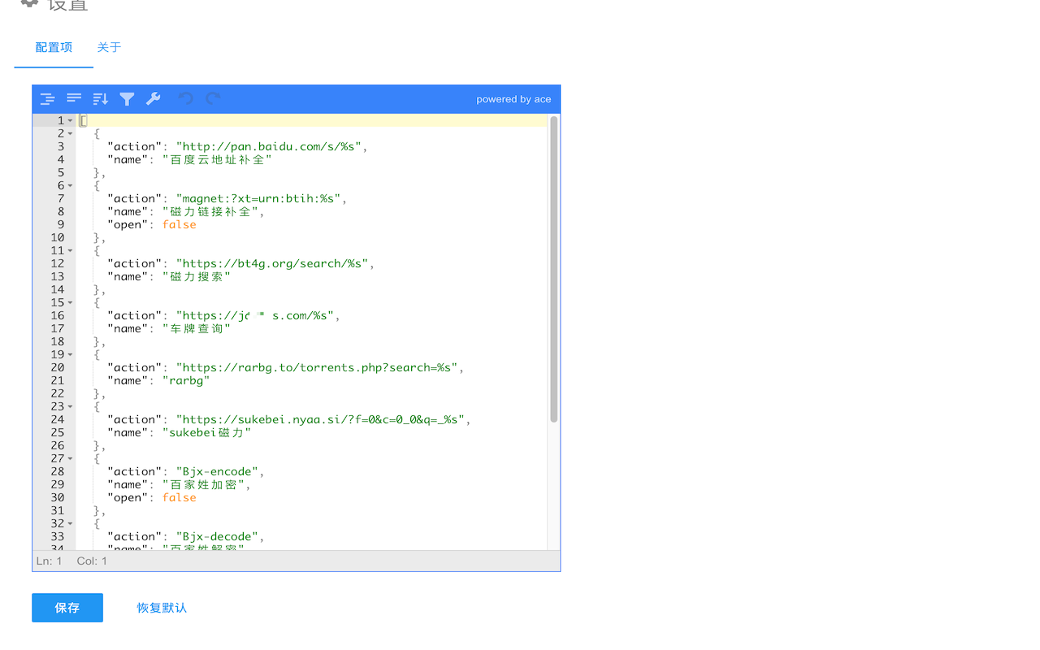
Task: Click the "磁力链接补全" name value
Action: [210, 212]
